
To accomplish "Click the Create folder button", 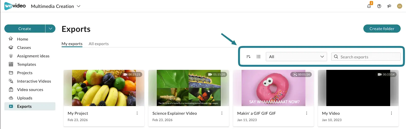I will 382,29.
